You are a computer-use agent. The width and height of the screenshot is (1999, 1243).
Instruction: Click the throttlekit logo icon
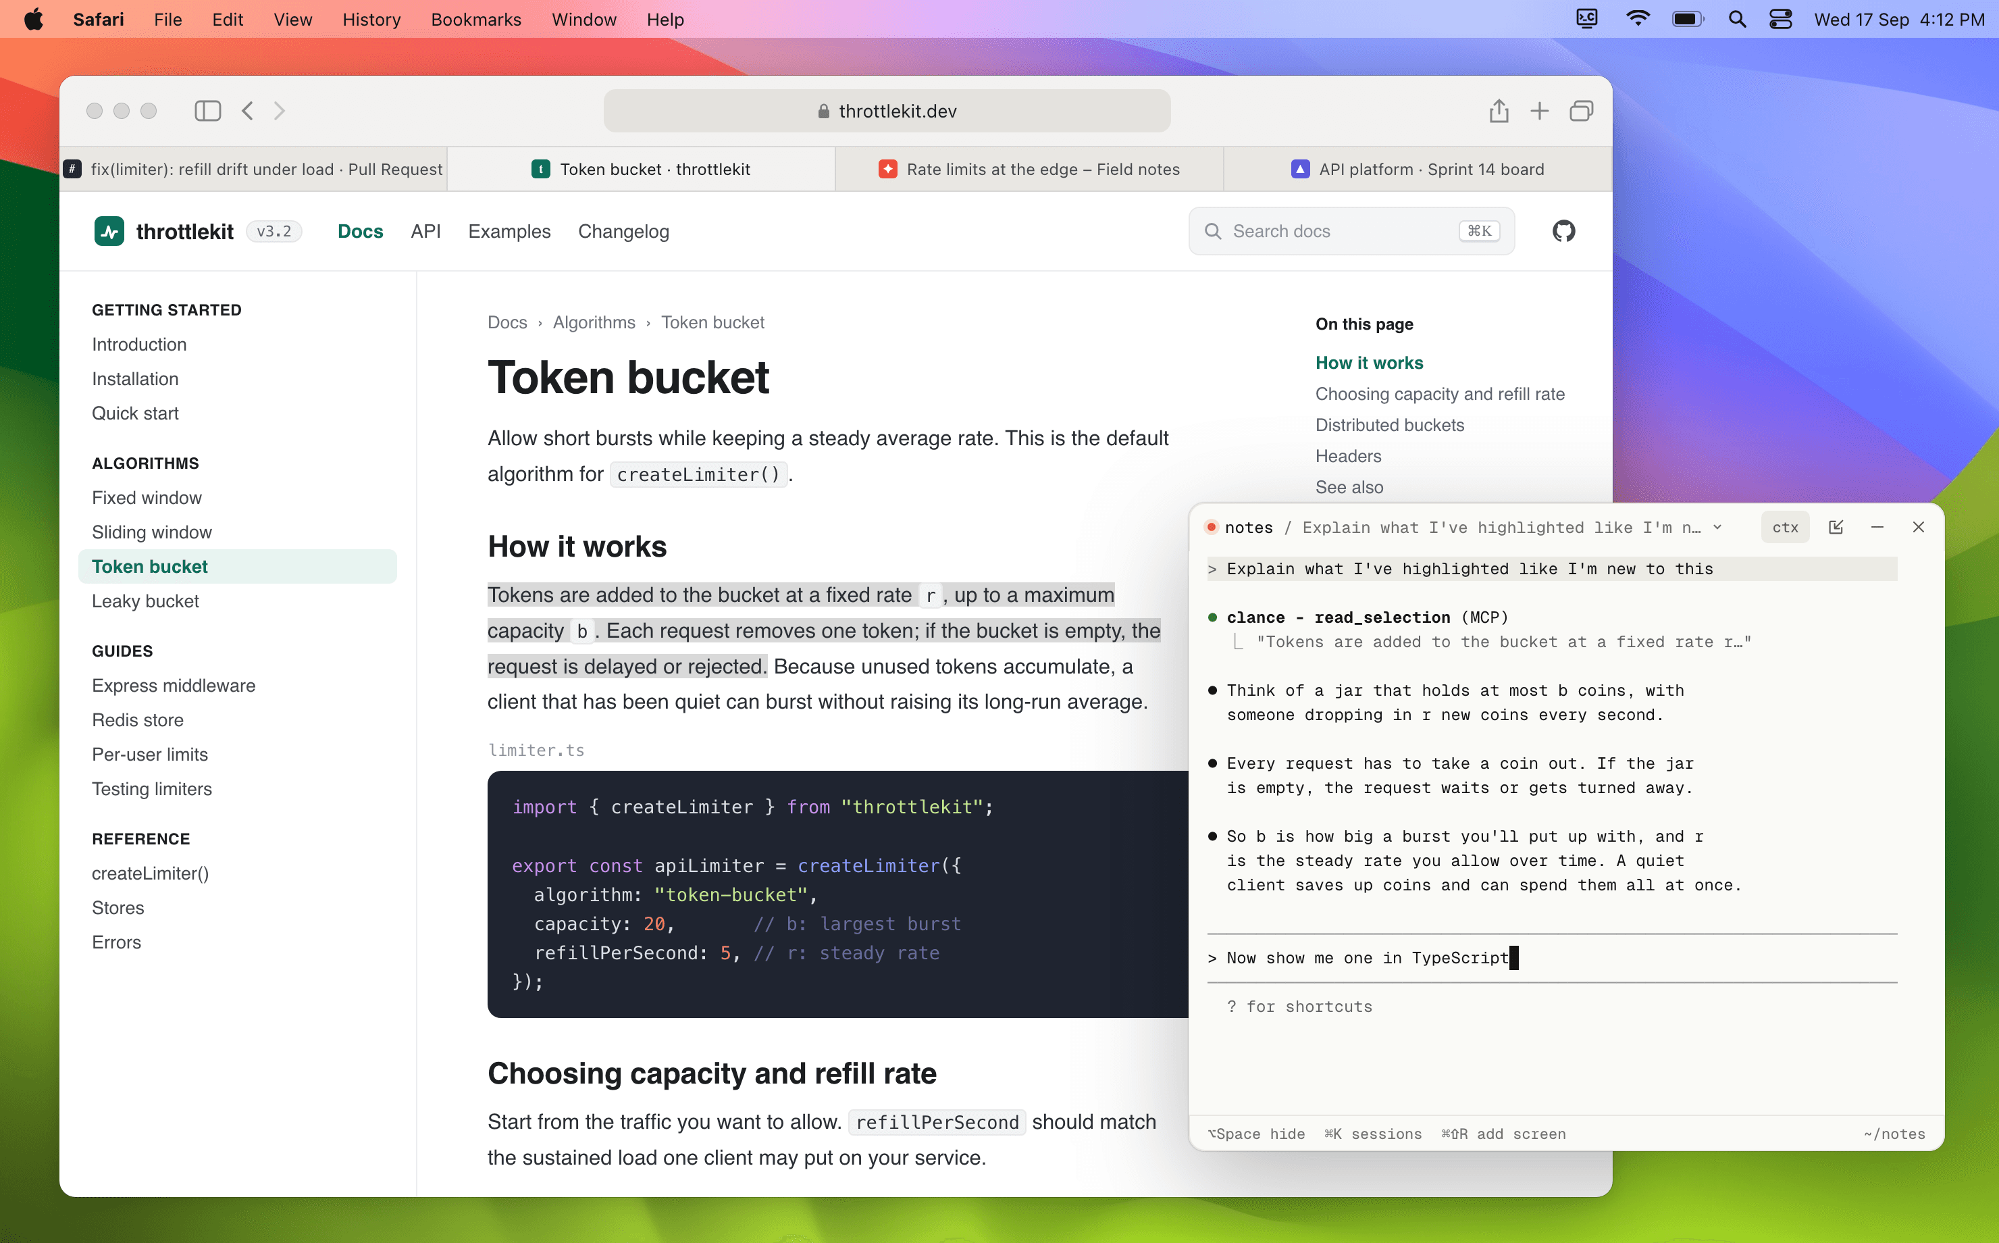click(109, 232)
